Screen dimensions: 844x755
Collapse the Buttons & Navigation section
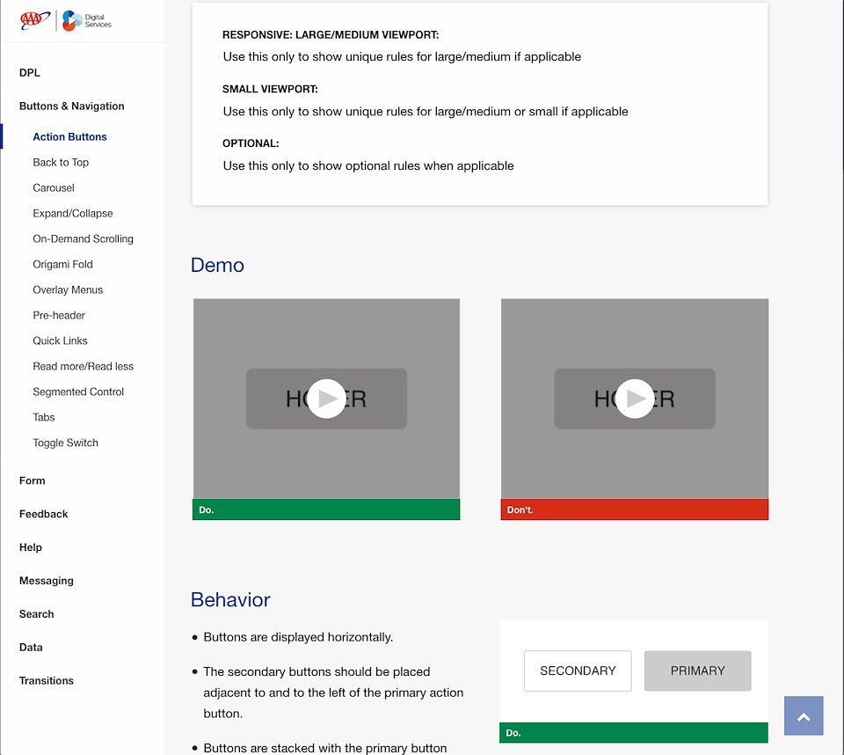point(72,106)
